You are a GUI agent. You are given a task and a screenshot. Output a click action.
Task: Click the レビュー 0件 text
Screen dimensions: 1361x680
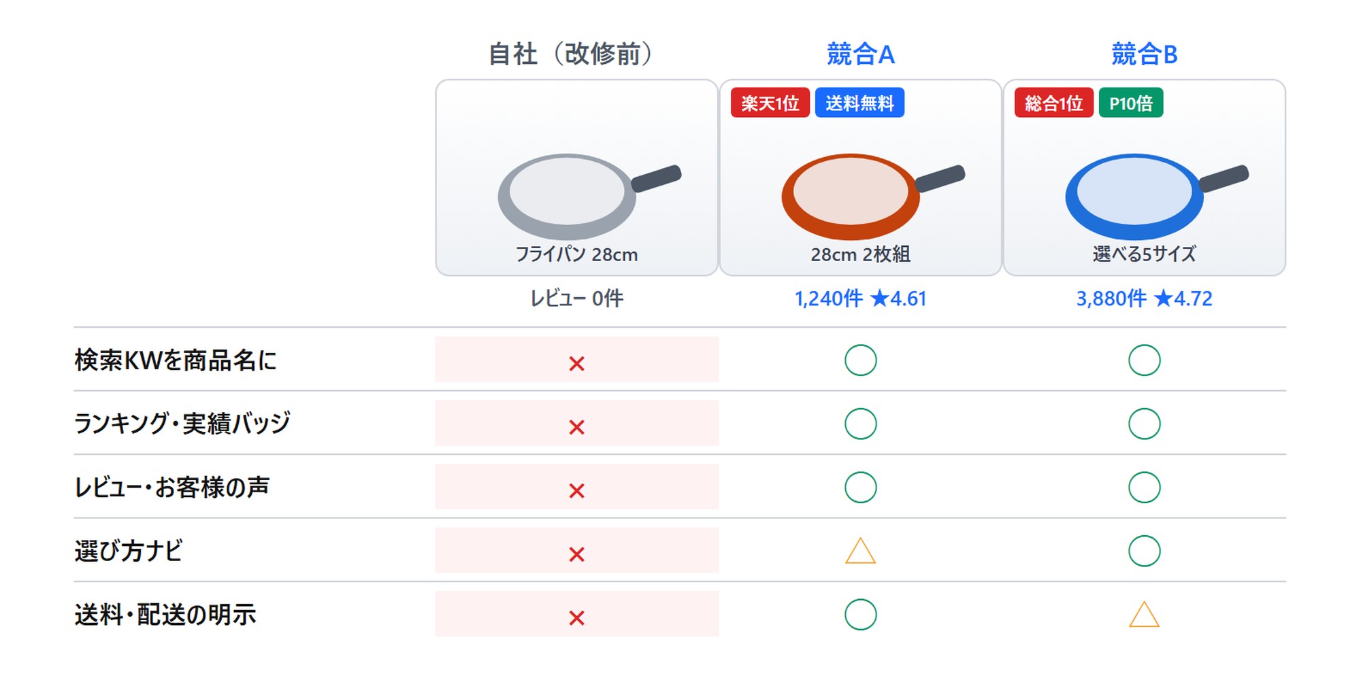576,299
